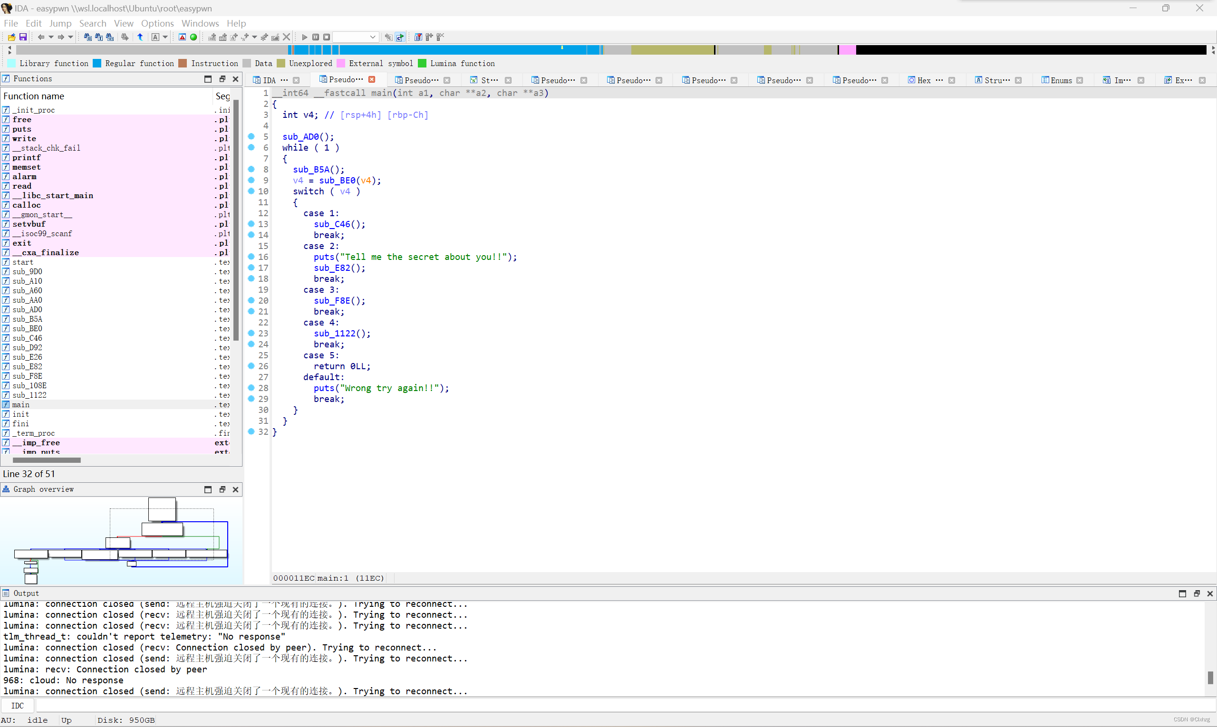
Task: Open the Options menu
Action: [157, 23]
